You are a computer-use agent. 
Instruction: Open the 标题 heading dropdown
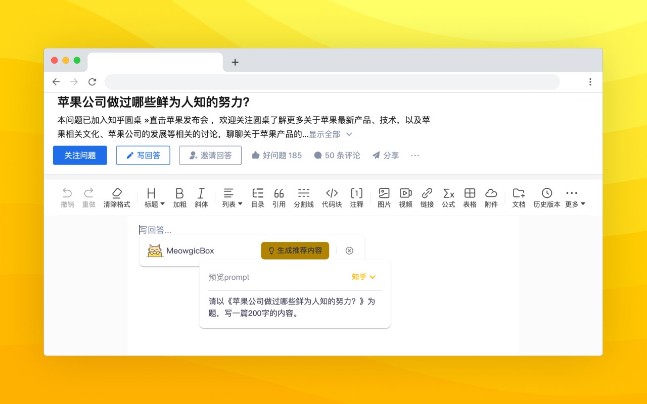click(154, 197)
